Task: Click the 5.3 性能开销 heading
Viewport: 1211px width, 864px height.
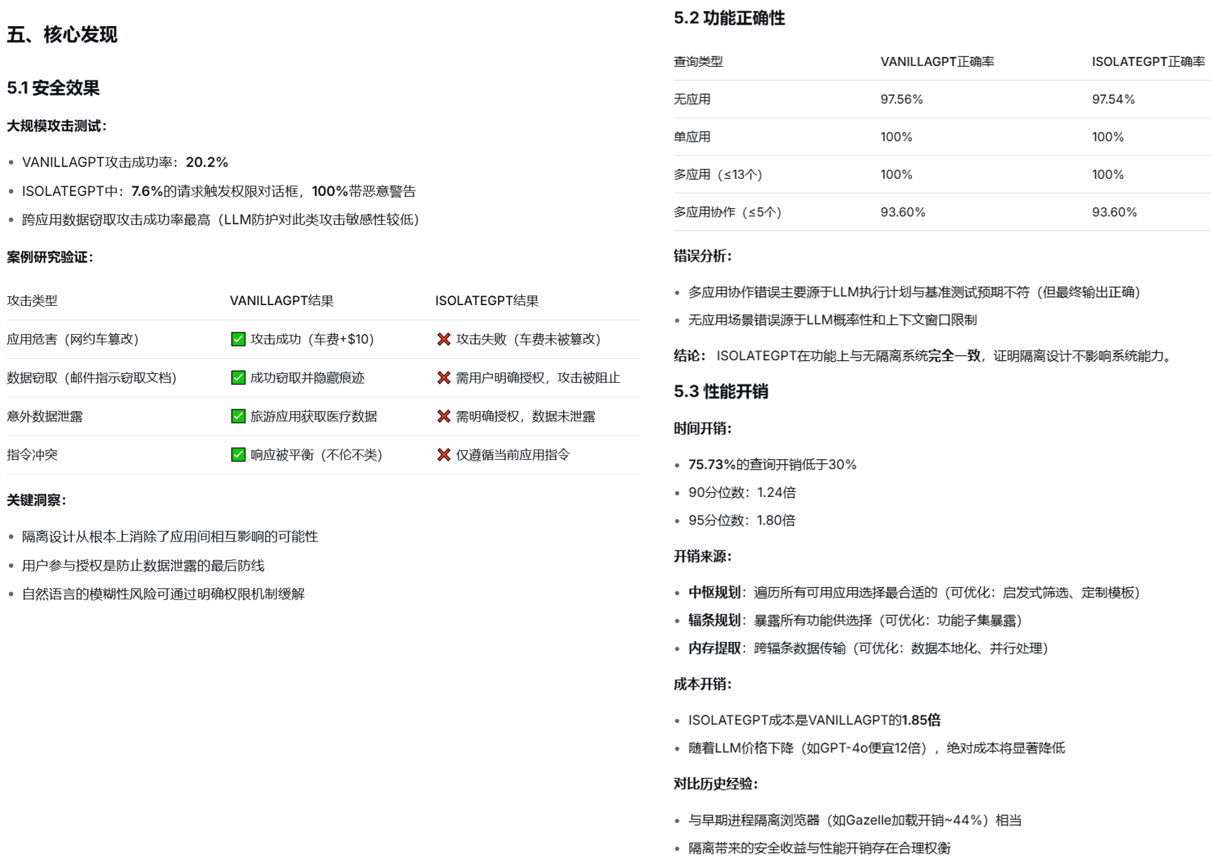Action: 723,392
